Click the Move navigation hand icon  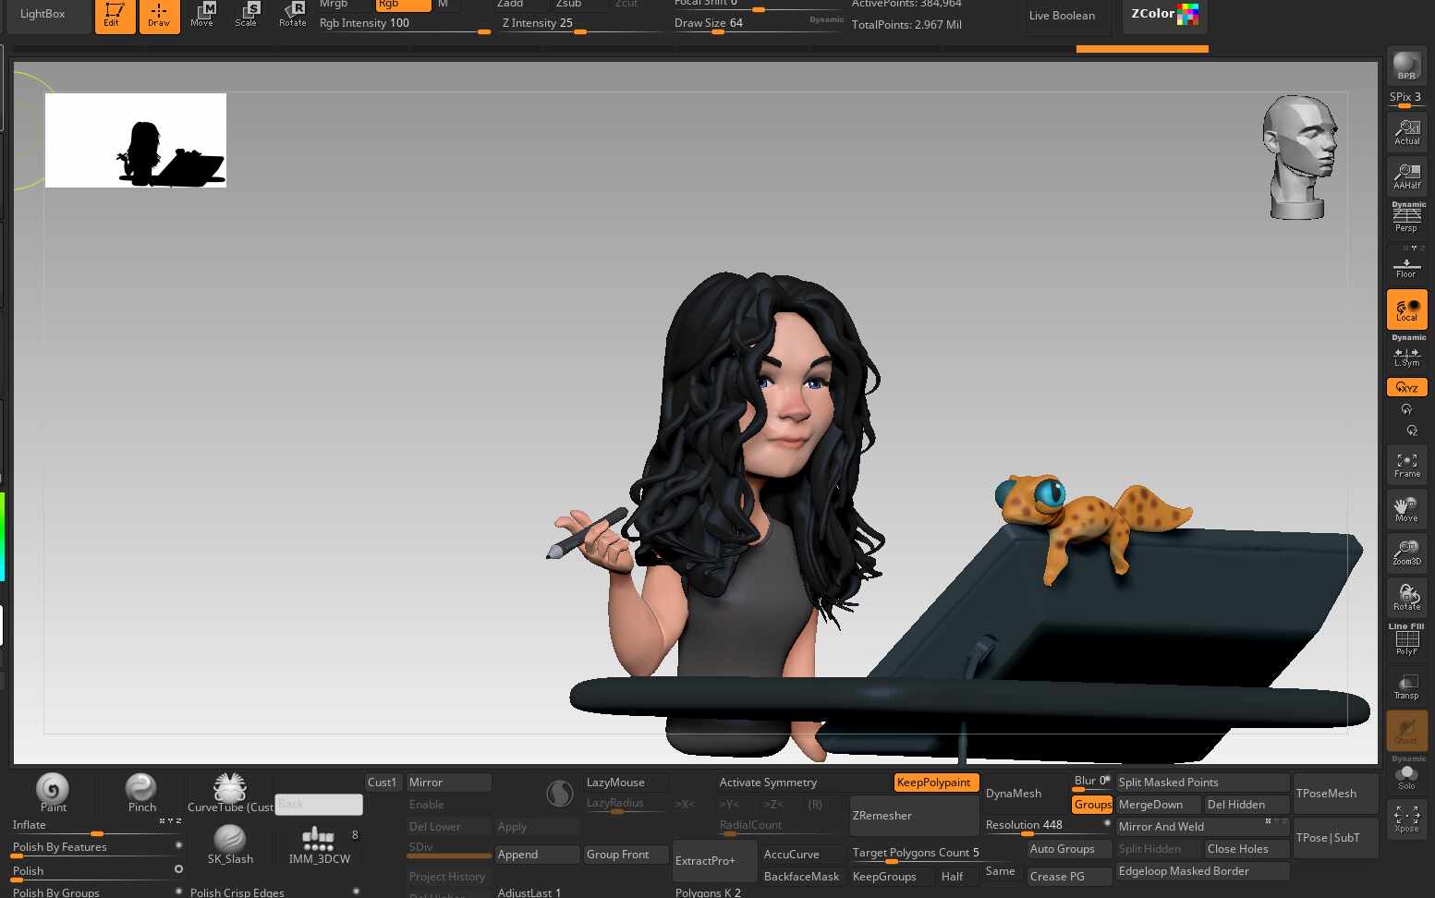point(1406,509)
